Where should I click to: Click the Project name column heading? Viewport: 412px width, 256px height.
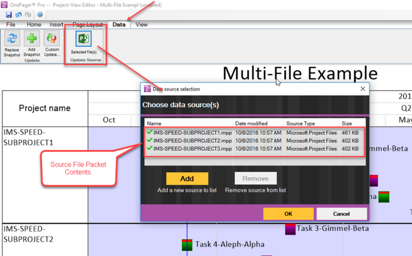45,108
